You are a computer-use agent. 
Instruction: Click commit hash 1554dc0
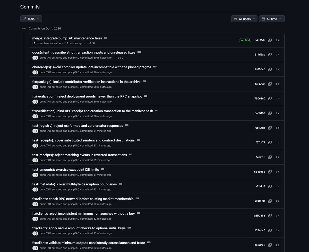tap(260, 230)
